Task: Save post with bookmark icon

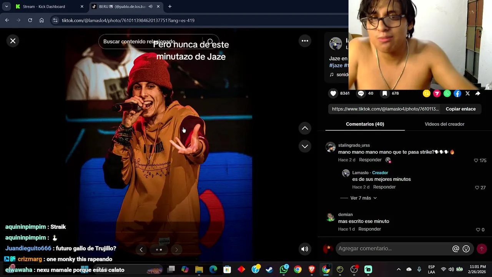Action: pyautogui.click(x=384, y=93)
